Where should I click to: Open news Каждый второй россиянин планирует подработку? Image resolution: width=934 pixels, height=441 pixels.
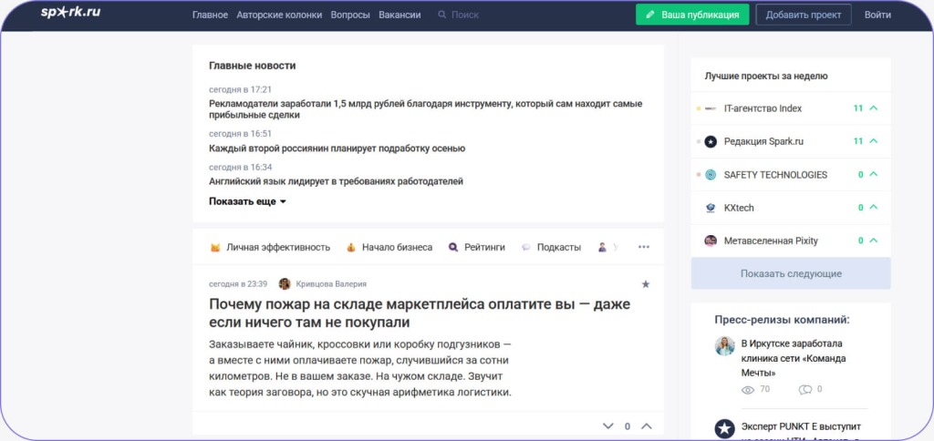pos(337,149)
